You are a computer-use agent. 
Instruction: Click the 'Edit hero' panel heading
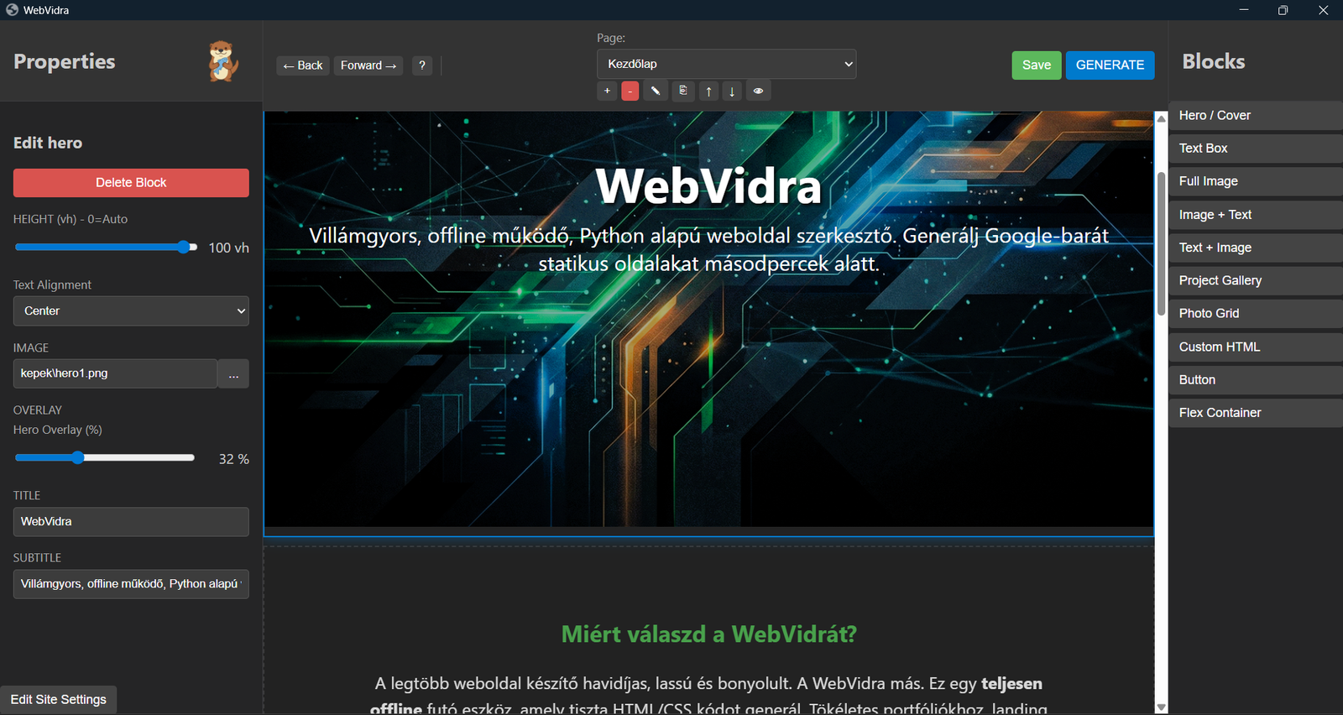point(48,143)
